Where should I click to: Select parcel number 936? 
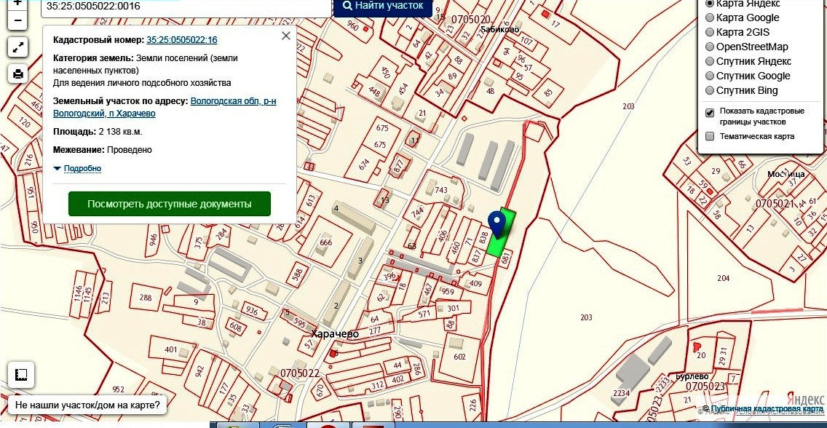click(252, 312)
